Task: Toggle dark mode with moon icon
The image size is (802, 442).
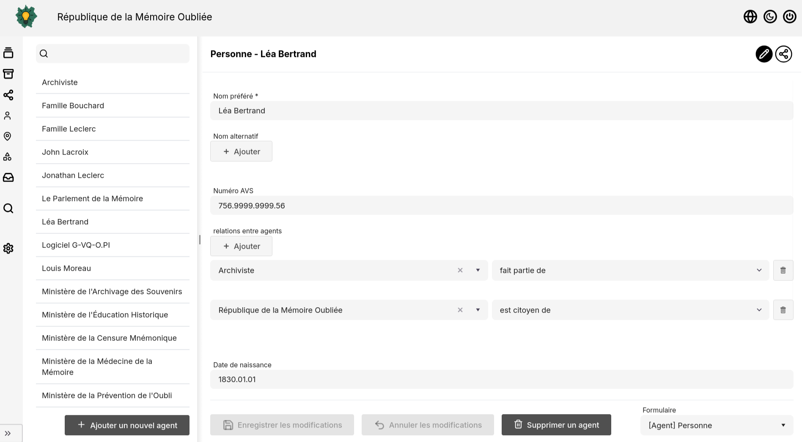Action: coord(770,17)
